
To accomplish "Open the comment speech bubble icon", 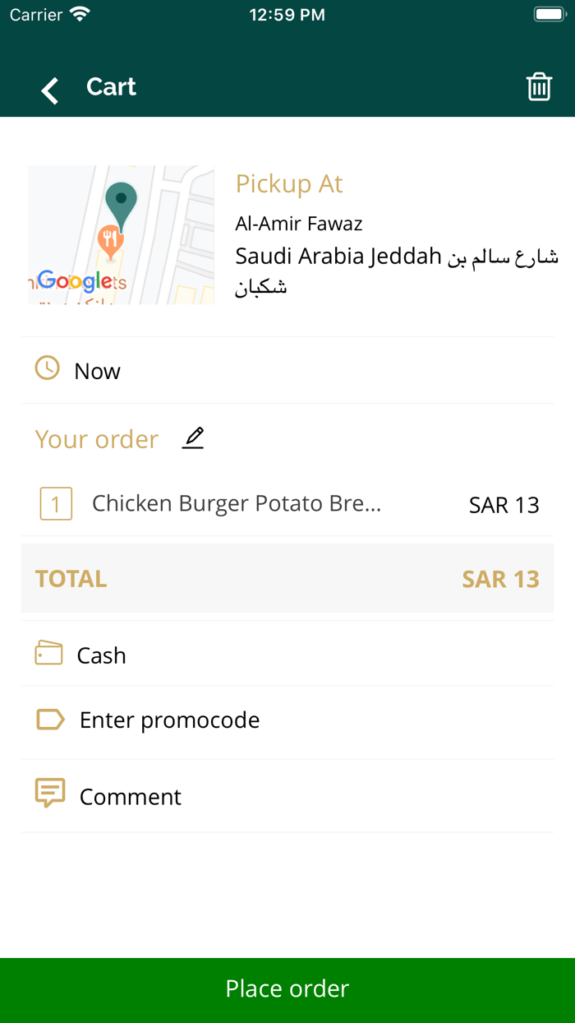I will coord(49,792).
